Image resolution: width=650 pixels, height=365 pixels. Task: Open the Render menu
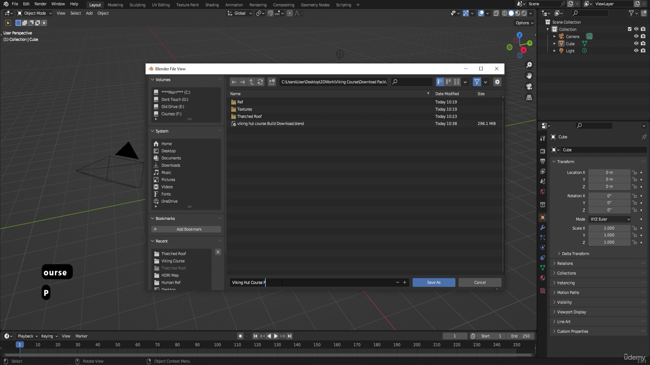40,4
